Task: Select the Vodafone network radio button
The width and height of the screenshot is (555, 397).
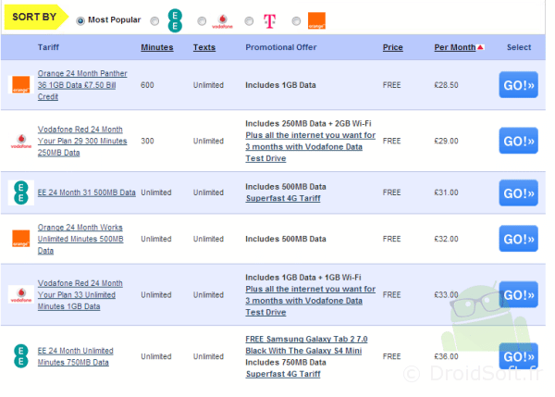Action: 202,21
